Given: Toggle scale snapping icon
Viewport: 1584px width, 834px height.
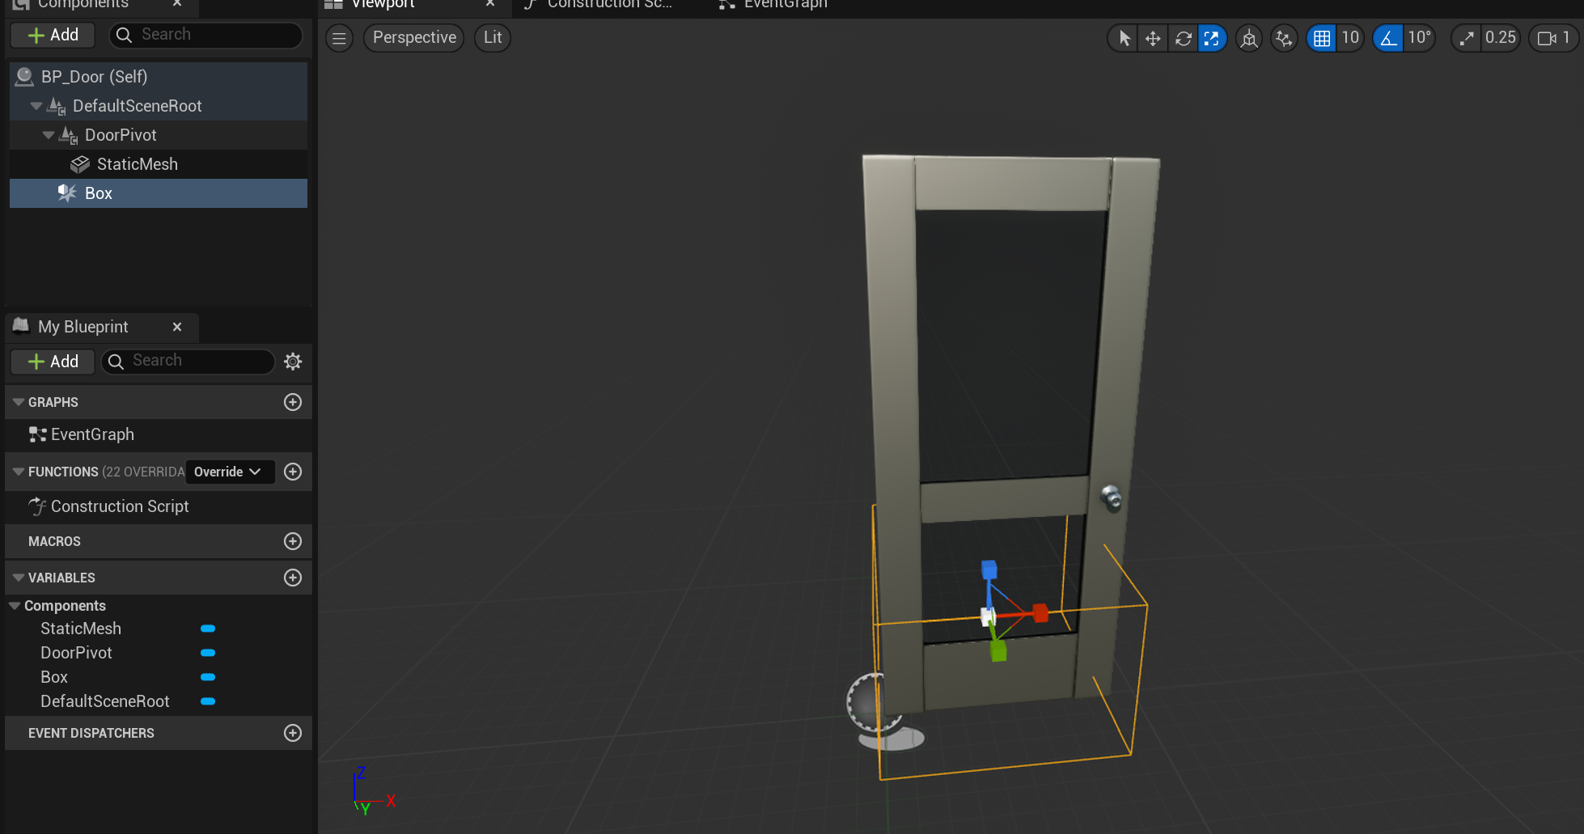Looking at the screenshot, I should (x=1466, y=38).
